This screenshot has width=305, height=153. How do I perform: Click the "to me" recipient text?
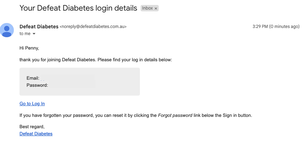[x=25, y=34]
